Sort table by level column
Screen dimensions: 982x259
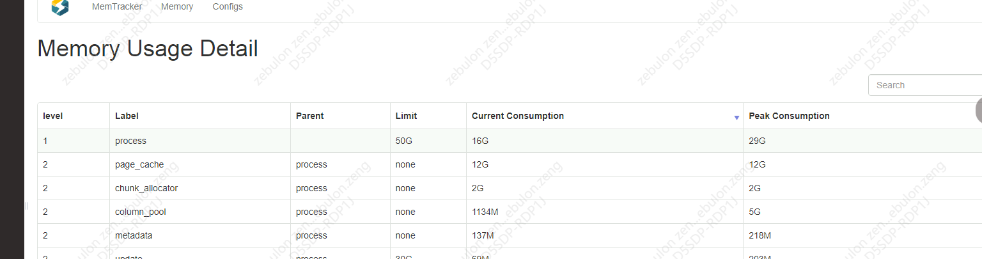pos(53,116)
